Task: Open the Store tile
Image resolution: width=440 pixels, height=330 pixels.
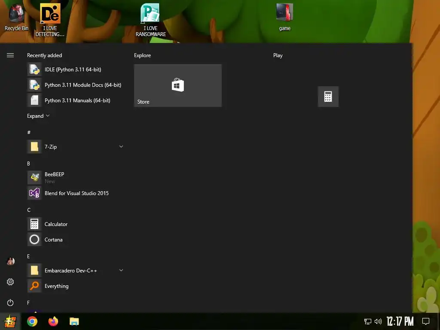Action: pos(178,86)
